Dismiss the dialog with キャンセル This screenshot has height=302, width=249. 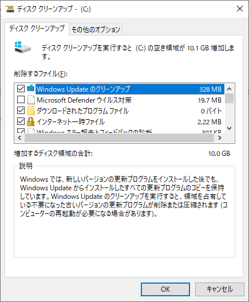coord(220,289)
